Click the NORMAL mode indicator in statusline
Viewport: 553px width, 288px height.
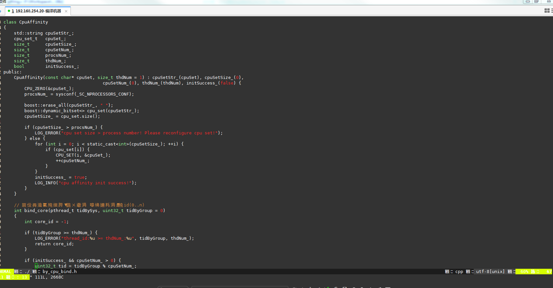[x=6, y=271]
